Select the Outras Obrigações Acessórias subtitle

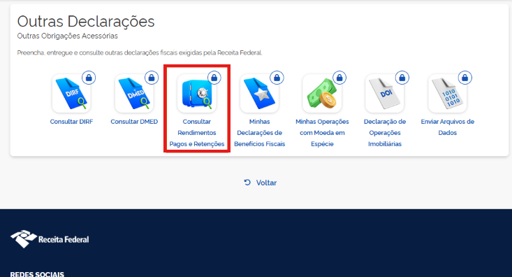coord(68,36)
